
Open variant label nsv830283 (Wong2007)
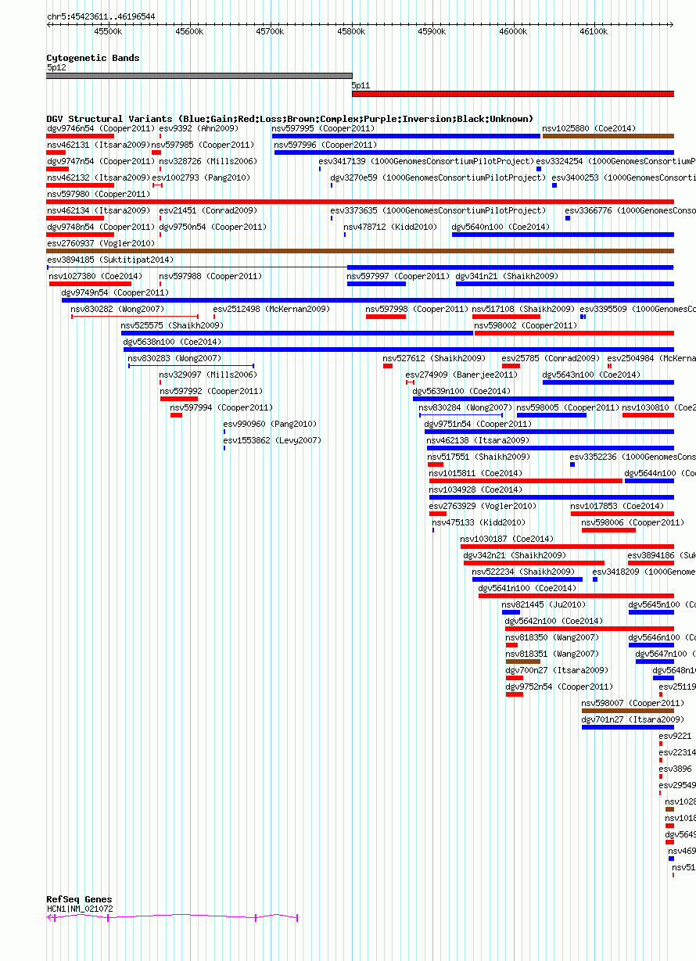coord(174,358)
